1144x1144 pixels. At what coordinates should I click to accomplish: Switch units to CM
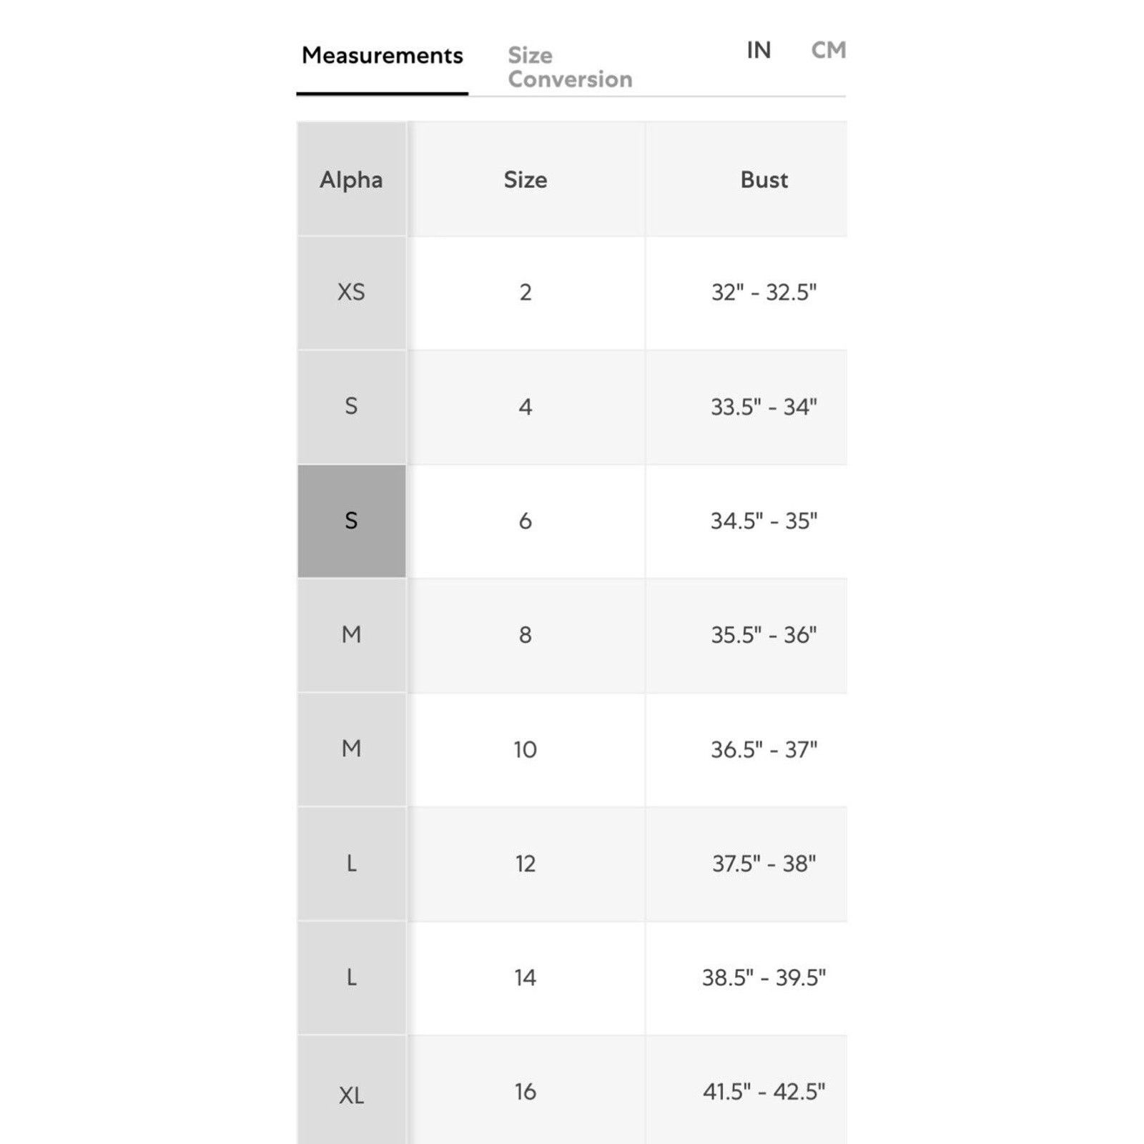[x=829, y=50]
